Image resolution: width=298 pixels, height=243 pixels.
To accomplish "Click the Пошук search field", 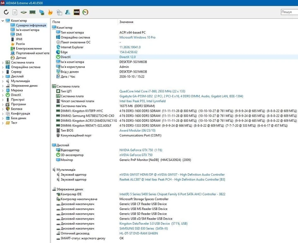I will (289, 12).
